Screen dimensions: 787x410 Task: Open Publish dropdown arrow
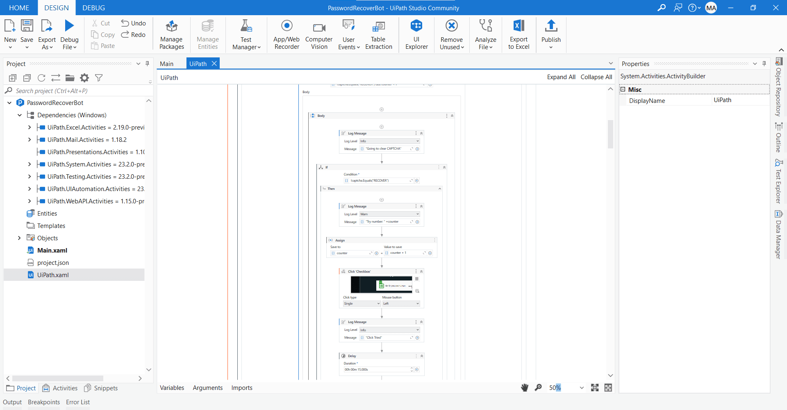pos(551,48)
